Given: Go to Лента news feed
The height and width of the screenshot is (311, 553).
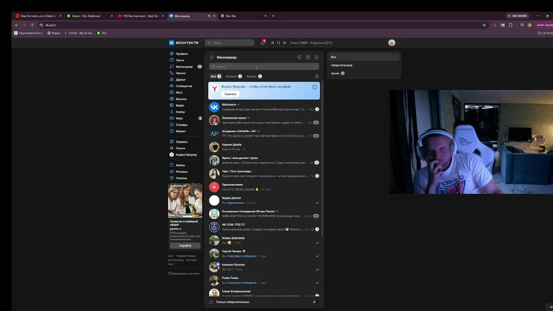Looking at the screenshot, I should [x=180, y=60].
